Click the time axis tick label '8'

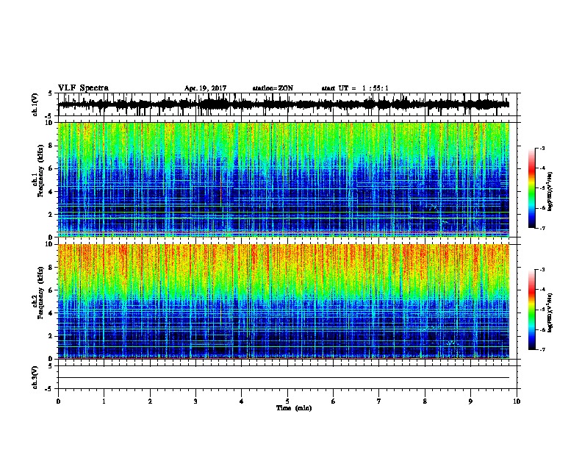(425, 401)
